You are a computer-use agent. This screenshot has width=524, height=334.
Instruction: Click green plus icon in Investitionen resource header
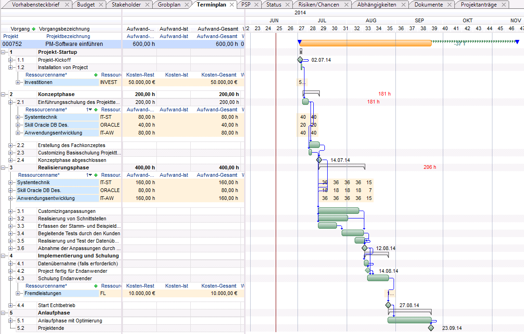(96, 75)
